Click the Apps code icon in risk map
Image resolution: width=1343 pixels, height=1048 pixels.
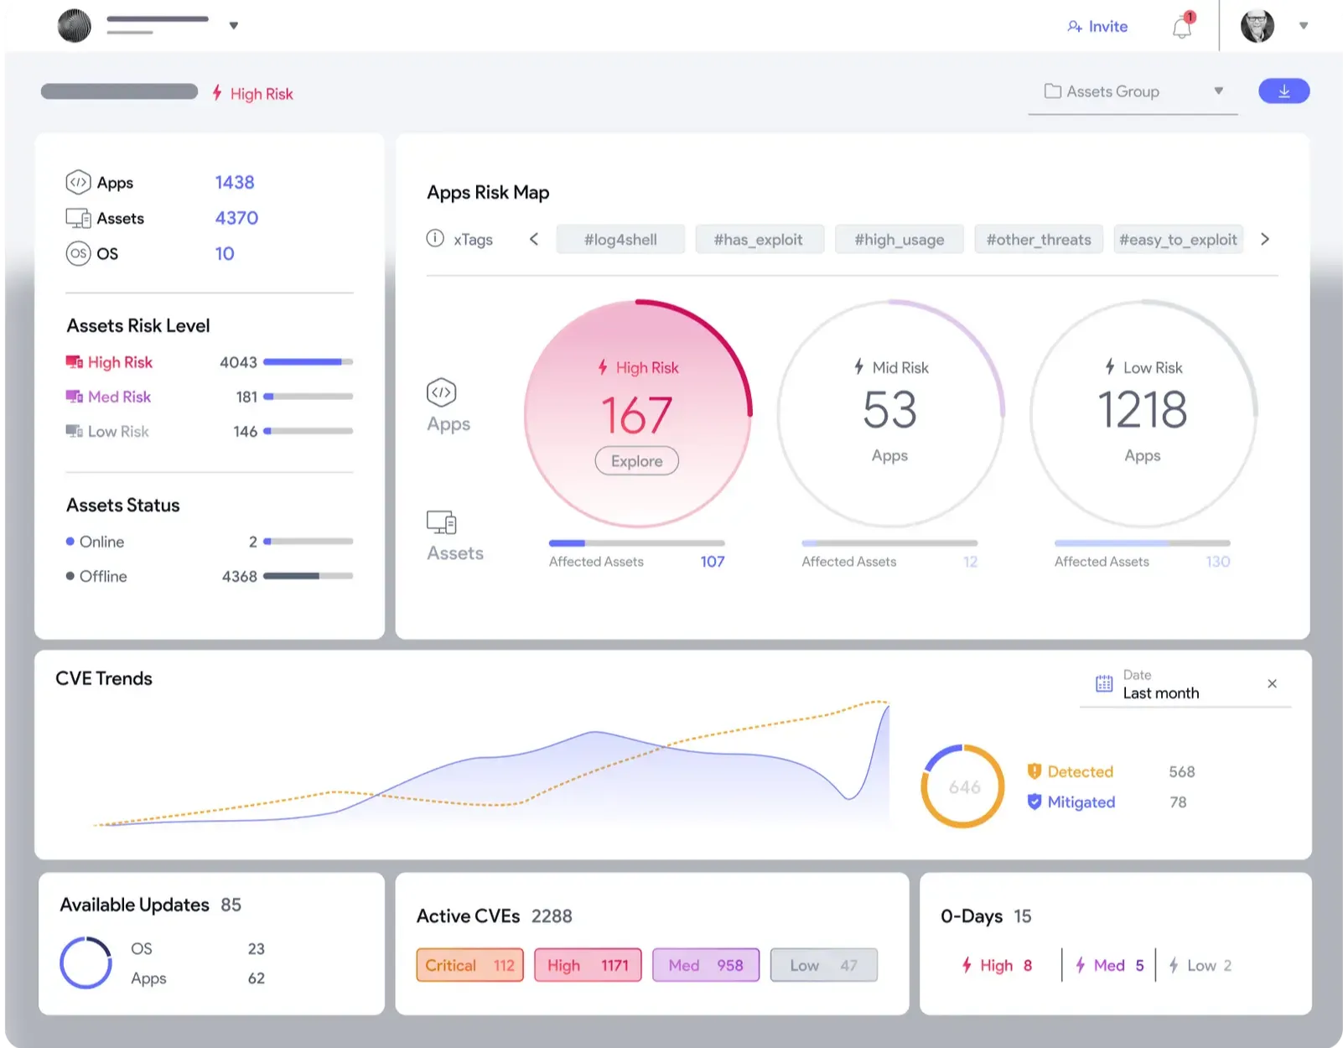(442, 392)
